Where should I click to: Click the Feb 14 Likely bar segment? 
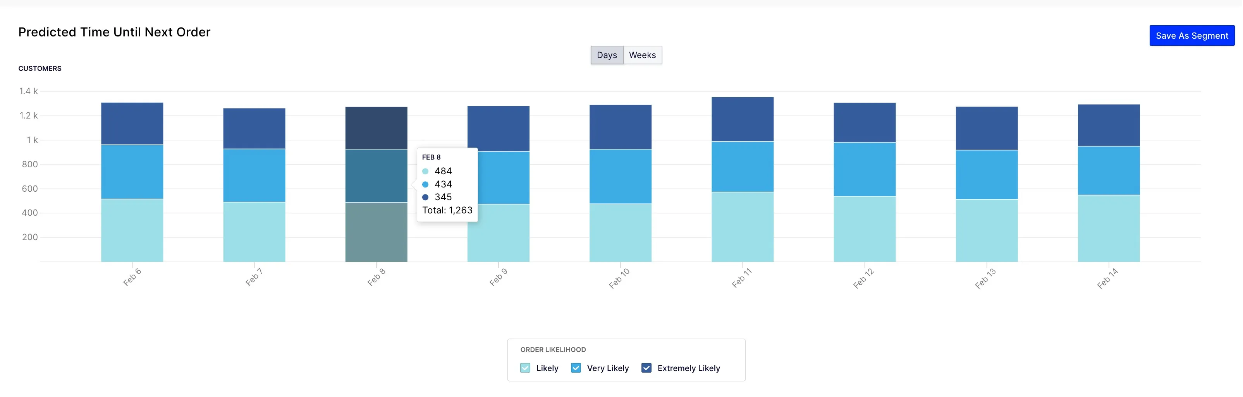click(1109, 229)
